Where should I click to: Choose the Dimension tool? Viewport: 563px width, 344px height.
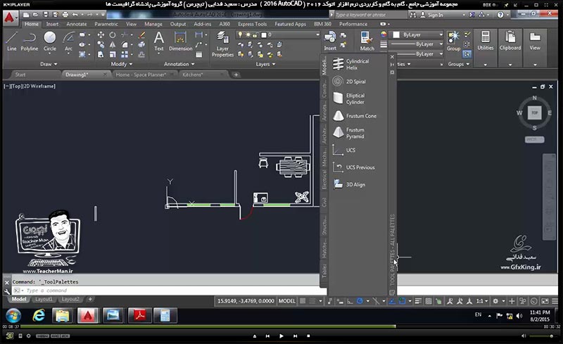(x=180, y=41)
